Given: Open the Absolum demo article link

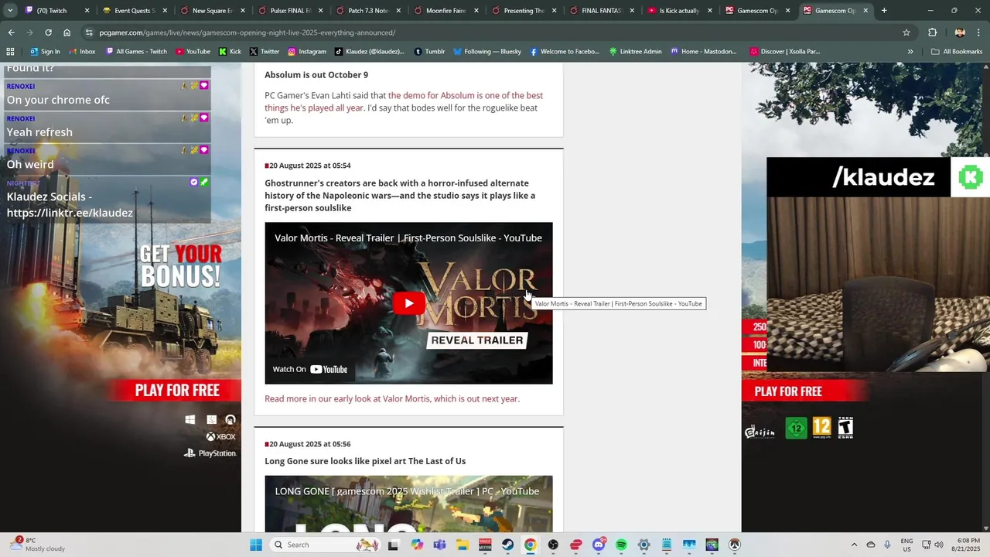Looking at the screenshot, I should click(404, 102).
